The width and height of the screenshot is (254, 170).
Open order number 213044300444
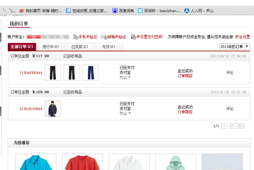click(31, 73)
